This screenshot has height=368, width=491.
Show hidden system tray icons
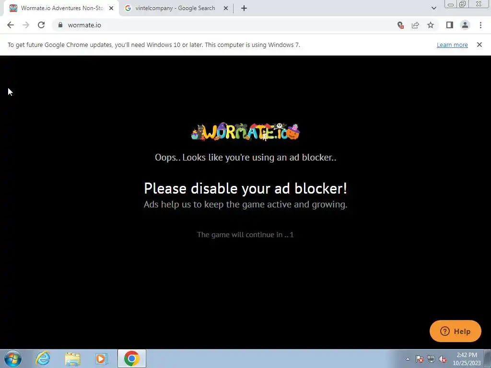408,359
